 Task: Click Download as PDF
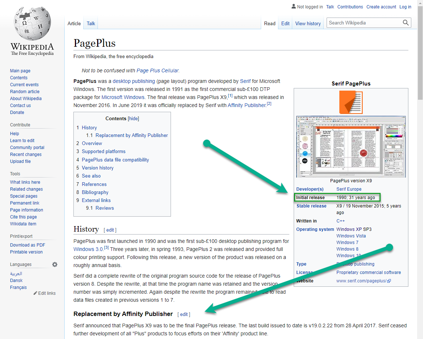pos(27,245)
